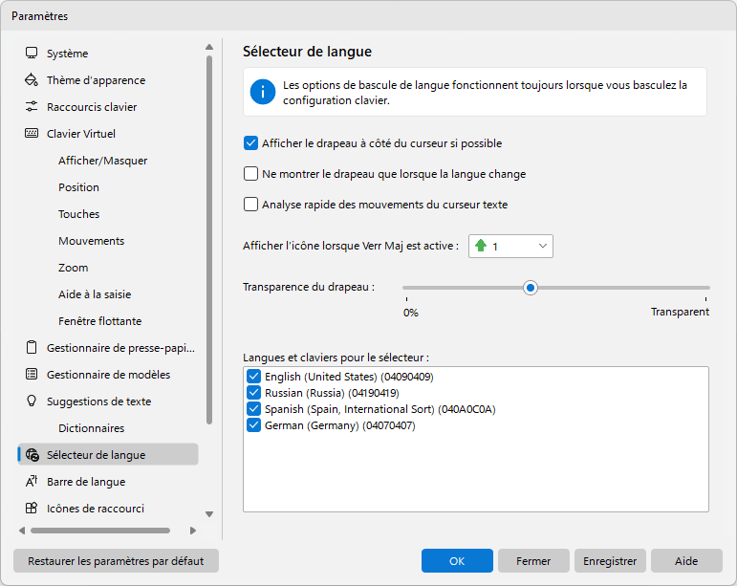Click the flag transparency slider thumb
737x586 pixels.
[531, 288]
